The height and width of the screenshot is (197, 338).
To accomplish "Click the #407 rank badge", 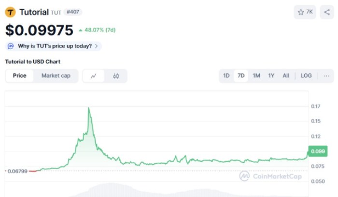I will coord(73,12).
